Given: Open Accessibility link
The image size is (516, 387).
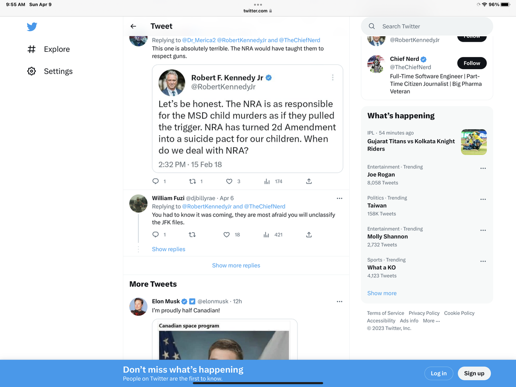Looking at the screenshot, I should [381, 321].
